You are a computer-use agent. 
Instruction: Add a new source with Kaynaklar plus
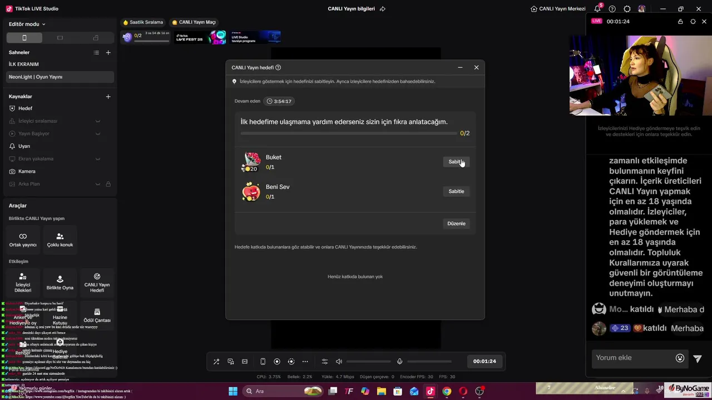(108, 96)
